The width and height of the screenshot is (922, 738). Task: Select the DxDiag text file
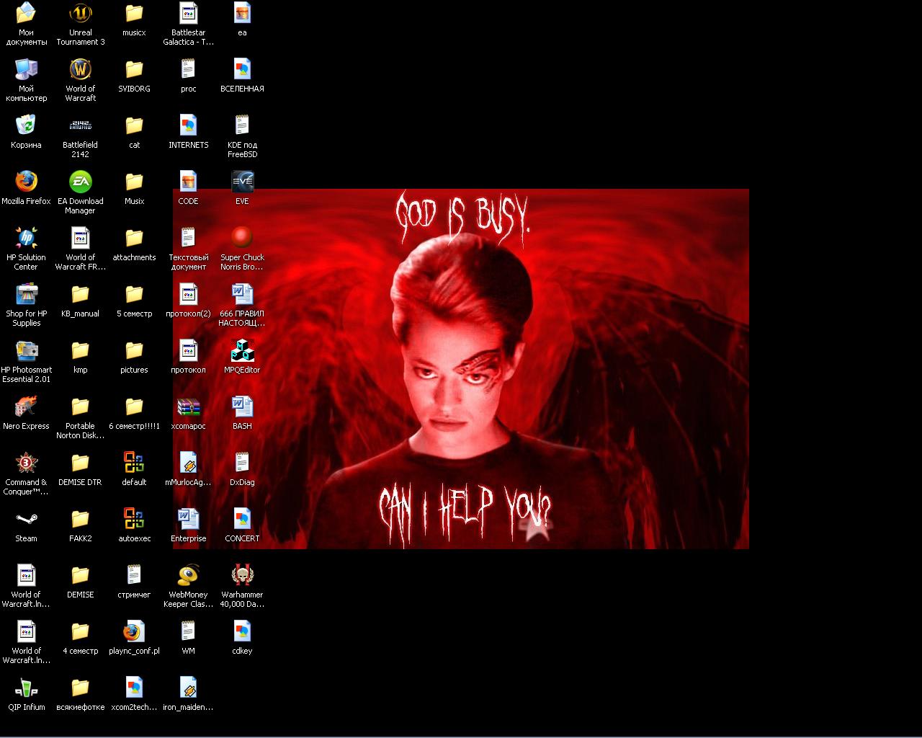coord(242,463)
